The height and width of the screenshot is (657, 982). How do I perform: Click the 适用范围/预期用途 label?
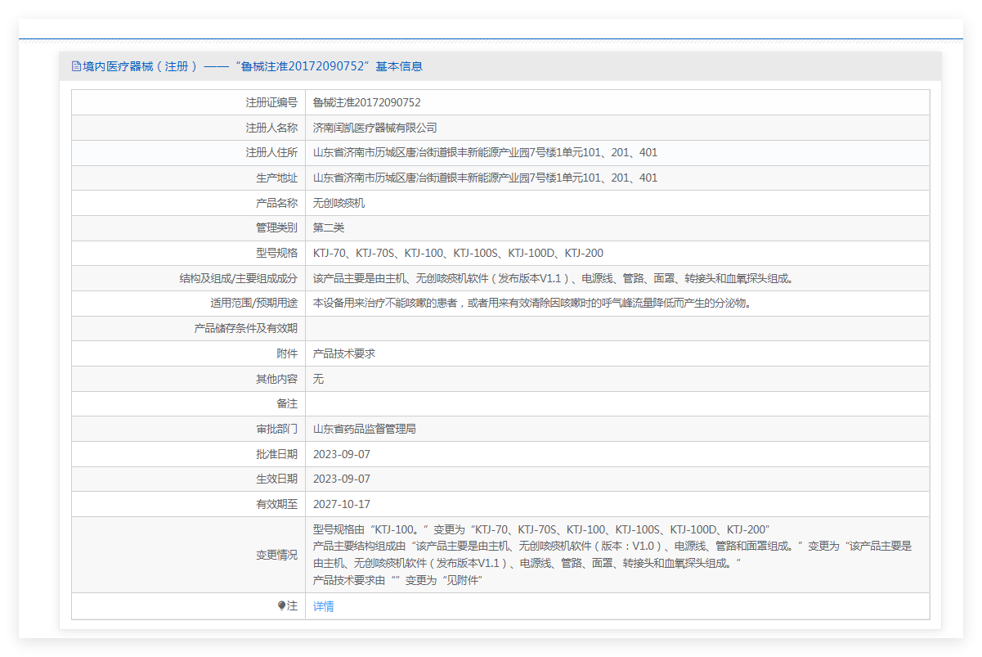click(253, 303)
